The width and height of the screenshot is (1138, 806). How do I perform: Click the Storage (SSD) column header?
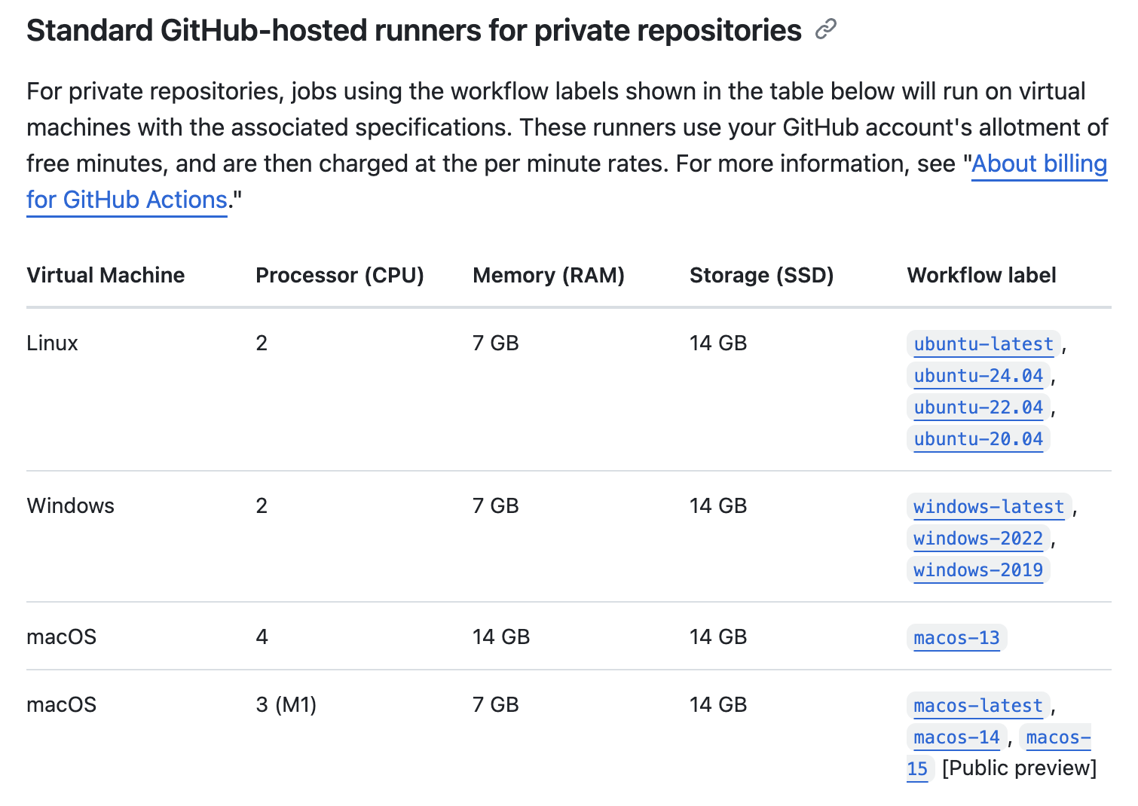click(x=761, y=276)
